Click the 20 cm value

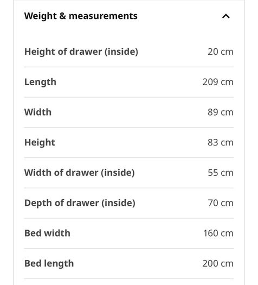(x=221, y=52)
